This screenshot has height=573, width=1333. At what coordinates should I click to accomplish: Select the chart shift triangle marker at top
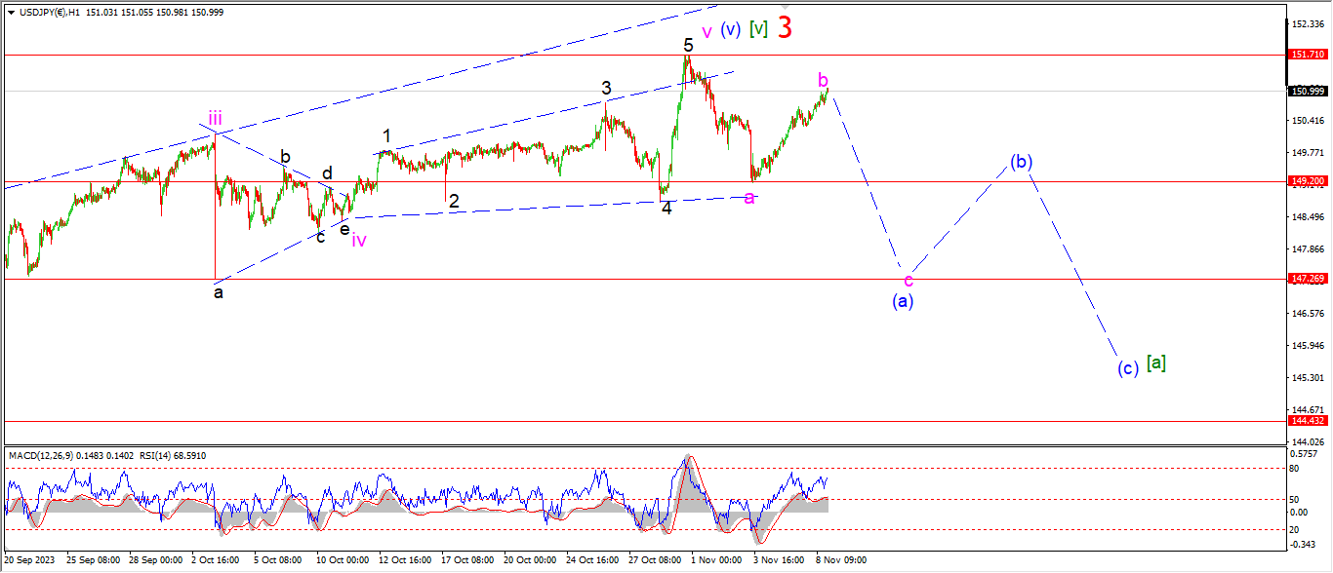click(783, 8)
